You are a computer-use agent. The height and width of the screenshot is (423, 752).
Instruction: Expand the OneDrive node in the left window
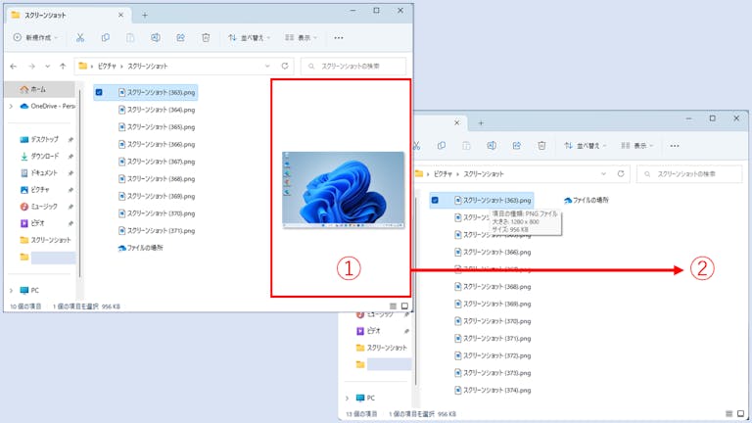(11, 106)
